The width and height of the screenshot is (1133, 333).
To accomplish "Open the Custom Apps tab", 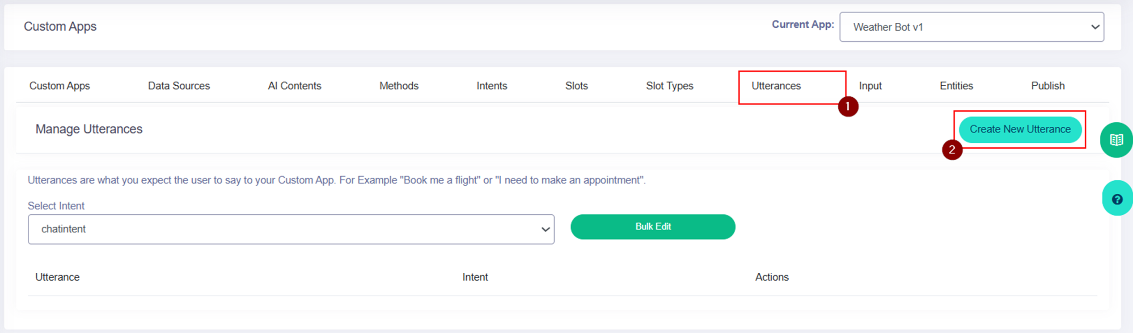I will pyautogui.click(x=59, y=86).
